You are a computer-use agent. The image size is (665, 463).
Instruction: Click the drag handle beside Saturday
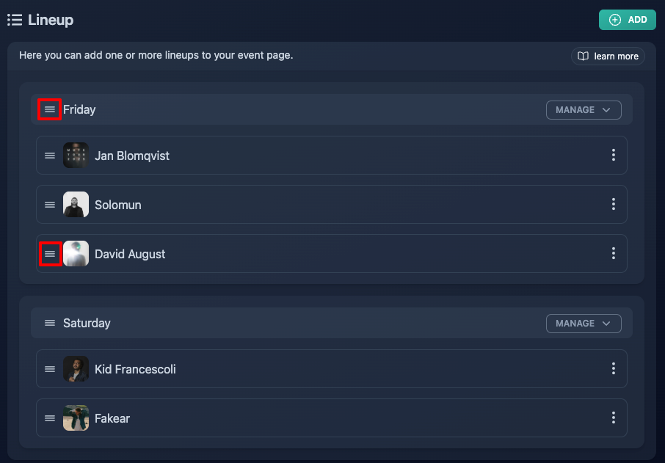coord(50,323)
